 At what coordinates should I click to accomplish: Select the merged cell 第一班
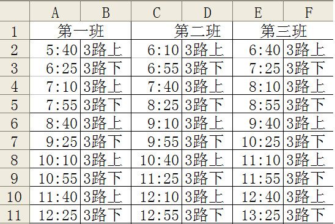(80, 31)
